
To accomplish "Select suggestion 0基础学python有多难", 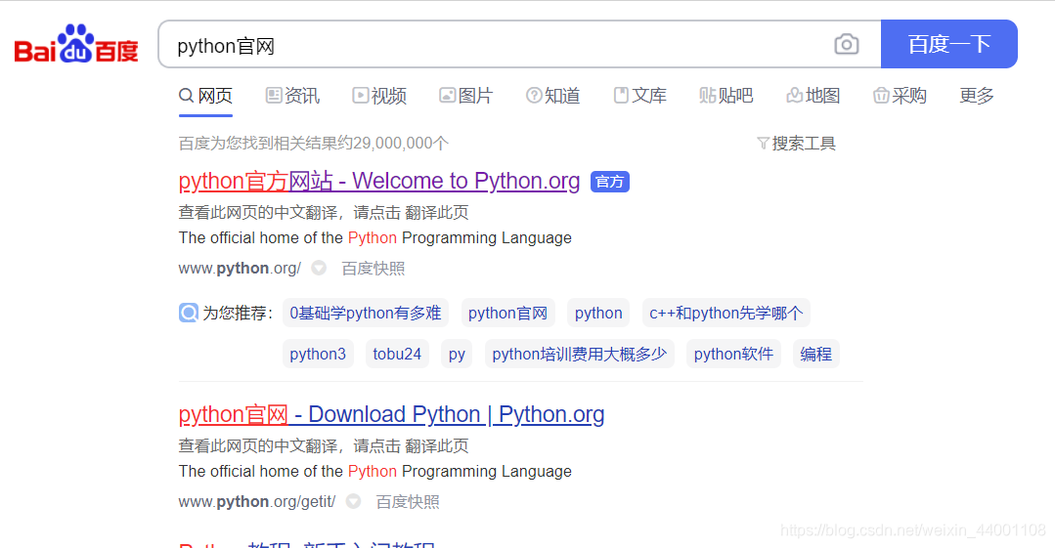I will pyautogui.click(x=366, y=314).
